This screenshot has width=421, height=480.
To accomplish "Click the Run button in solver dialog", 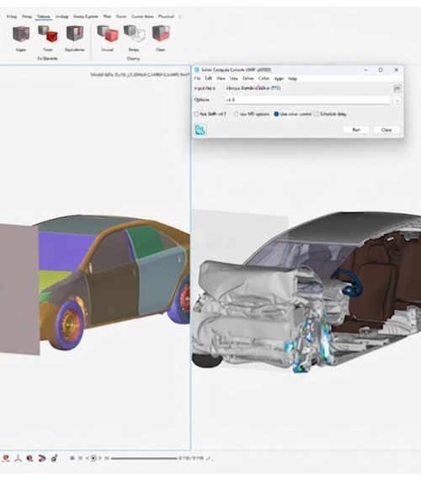I will click(x=356, y=130).
